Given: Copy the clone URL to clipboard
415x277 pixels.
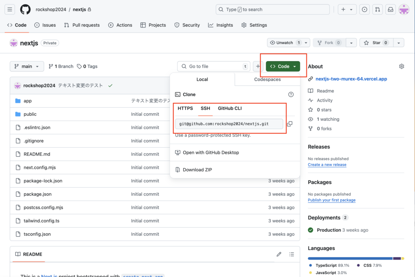Looking at the screenshot, I should (x=290, y=124).
